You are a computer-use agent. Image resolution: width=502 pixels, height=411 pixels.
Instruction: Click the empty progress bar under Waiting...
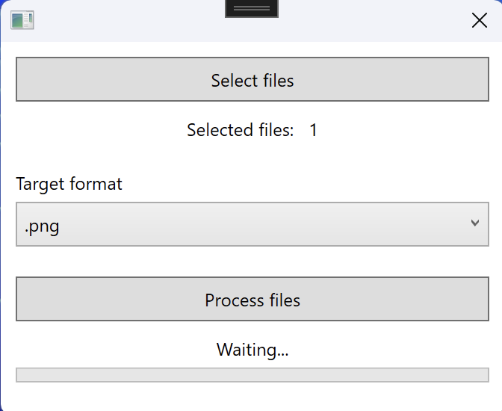pyautogui.click(x=252, y=375)
